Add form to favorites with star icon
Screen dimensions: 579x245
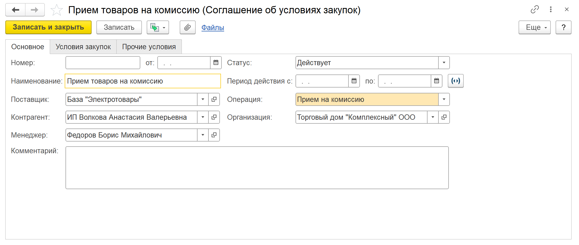[56, 10]
